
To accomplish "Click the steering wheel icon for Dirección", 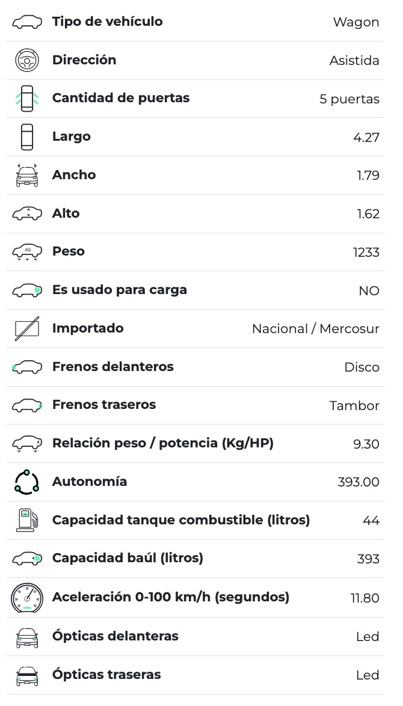I will point(27,60).
